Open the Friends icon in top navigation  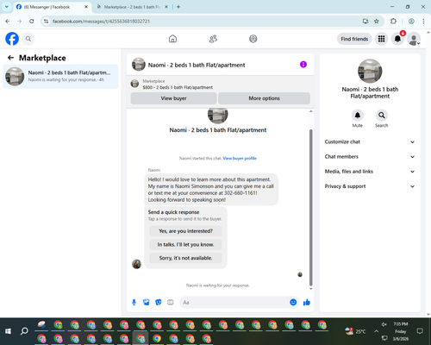point(213,39)
